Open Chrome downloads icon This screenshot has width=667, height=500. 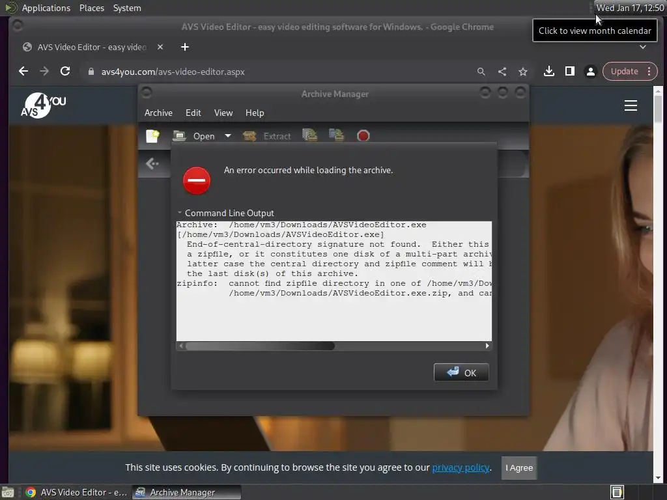pos(548,72)
